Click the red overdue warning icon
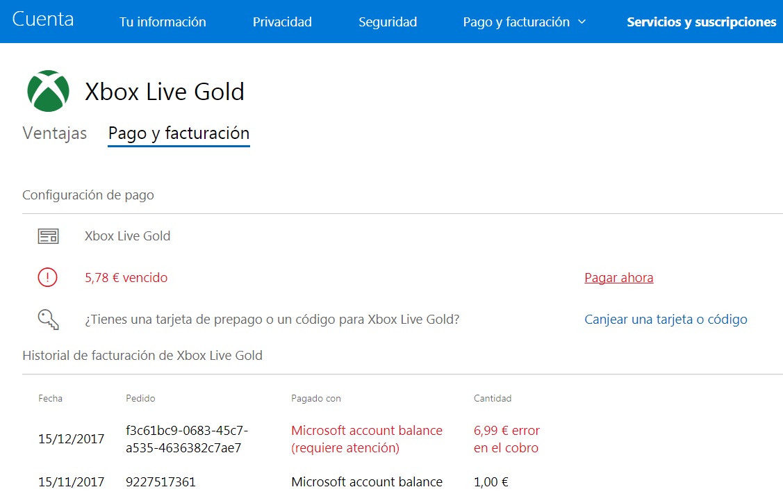 48,277
